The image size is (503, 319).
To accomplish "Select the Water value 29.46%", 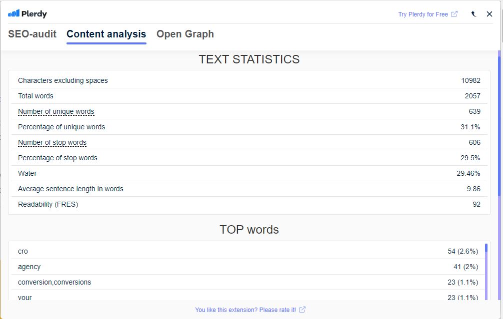I will (468, 174).
